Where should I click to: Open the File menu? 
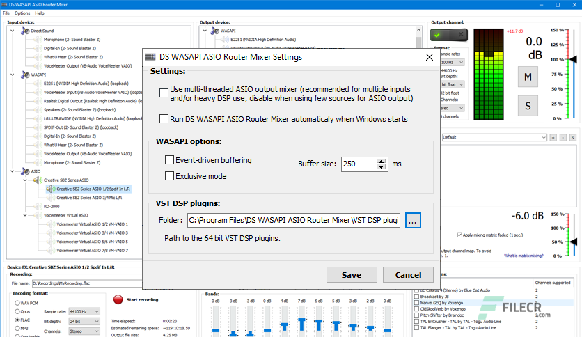[x=6, y=13]
